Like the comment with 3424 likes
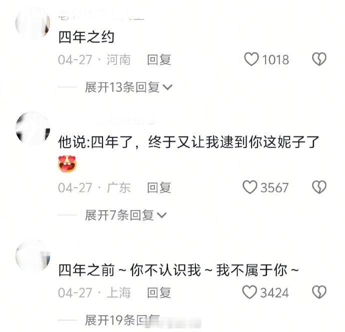The image size is (345, 332). 249,292
